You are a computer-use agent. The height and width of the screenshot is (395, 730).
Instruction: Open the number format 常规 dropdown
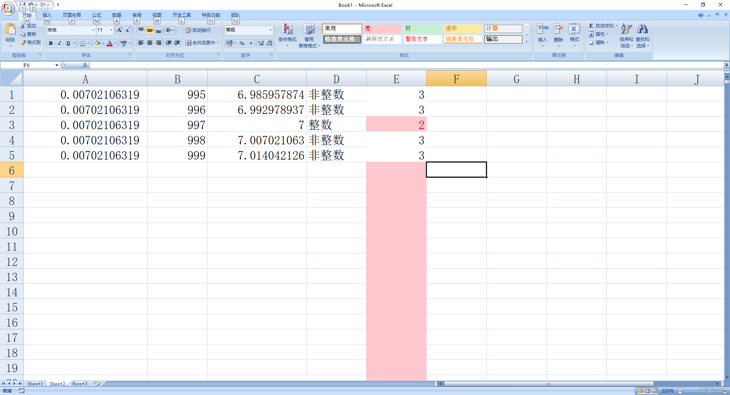pyautogui.click(x=270, y=30)
